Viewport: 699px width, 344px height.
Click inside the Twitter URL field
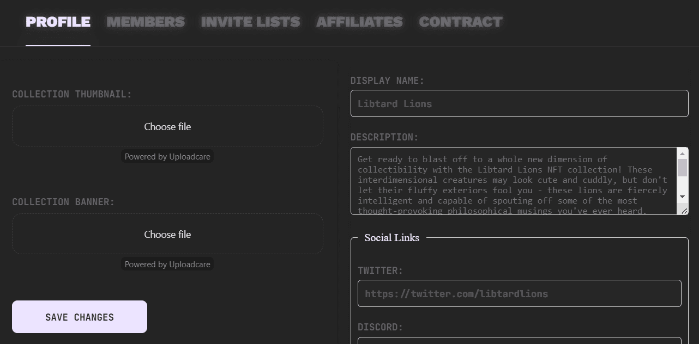(x=519, y=293)
